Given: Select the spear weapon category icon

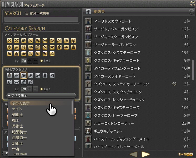Looking at the screenshot, I should pos(31,41).
